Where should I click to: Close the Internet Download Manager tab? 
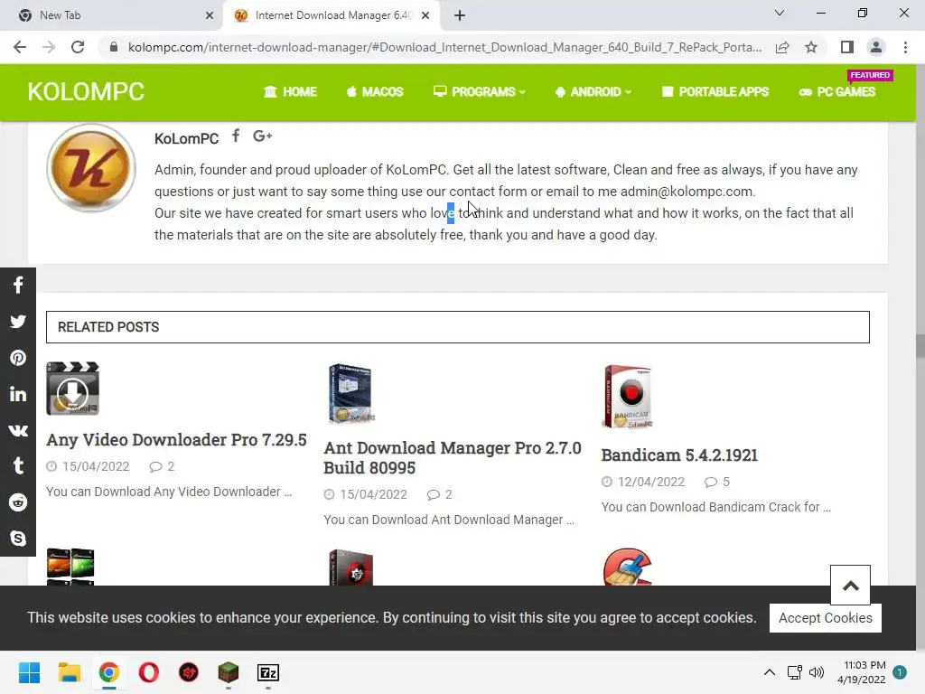pos(425,16)
